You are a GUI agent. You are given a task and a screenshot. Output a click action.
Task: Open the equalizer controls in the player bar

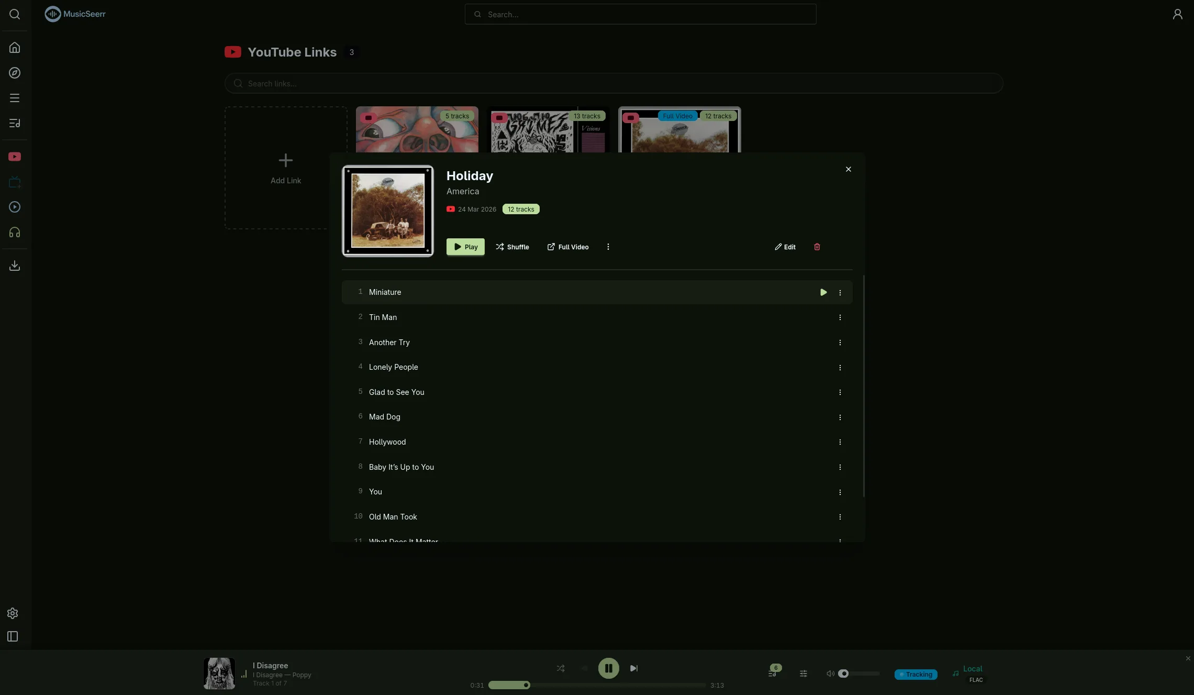click(803, 674)
